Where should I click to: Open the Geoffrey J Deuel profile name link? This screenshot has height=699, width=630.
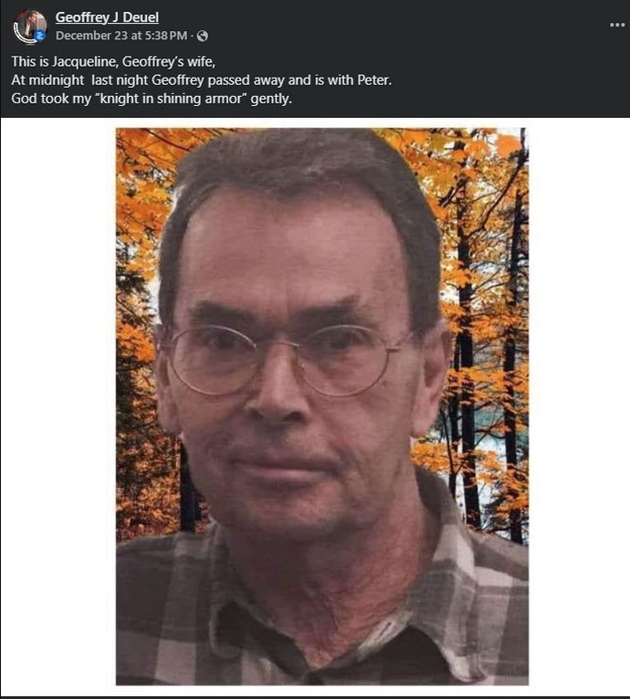coord(107,17)
